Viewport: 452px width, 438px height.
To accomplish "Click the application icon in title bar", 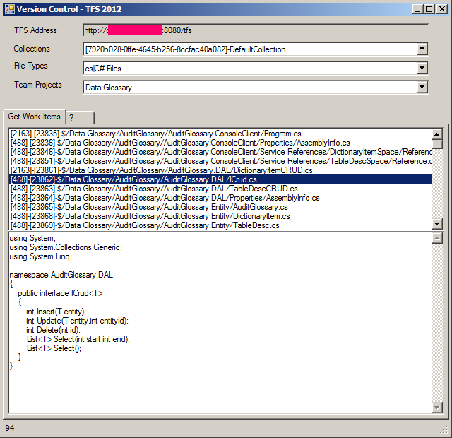I will coord(9,9).
